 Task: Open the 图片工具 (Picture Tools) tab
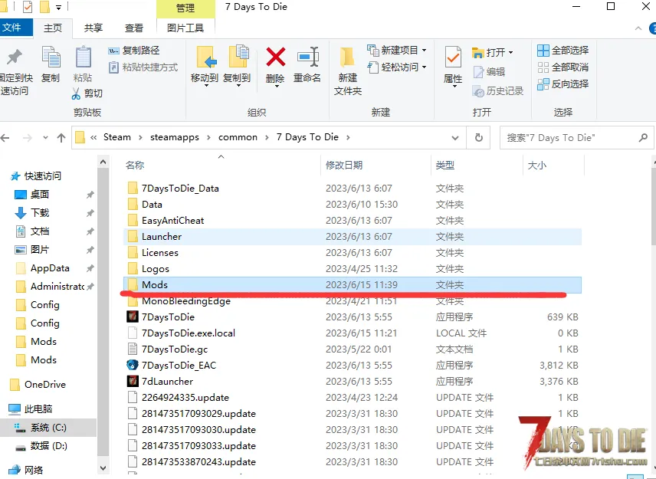pyautogui.click(x=185, y=28)
